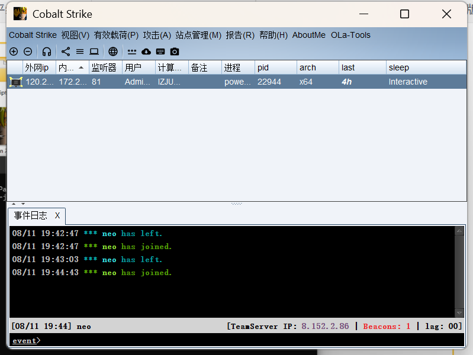The width and height of the screenshot is (473, 355).
Task: Open web globe icon in toolbar
Action: (113, 51)
